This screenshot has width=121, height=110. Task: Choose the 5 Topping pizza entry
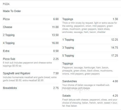(x=90, y=56)
